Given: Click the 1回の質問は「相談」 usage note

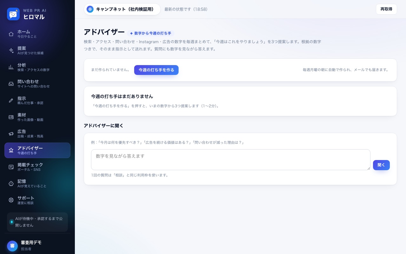Looking at the screenshot, I should pyautogui.click(x=130, y=175).
